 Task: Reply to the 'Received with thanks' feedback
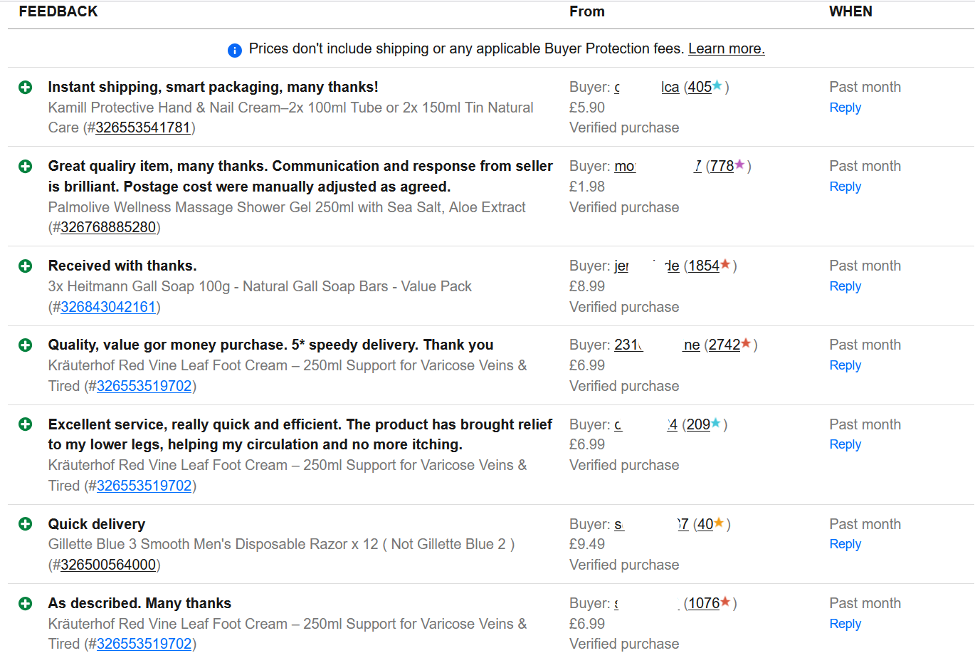click(845, 286)
